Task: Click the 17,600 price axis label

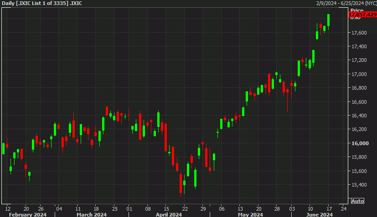Action: click(x=359, y=33)
